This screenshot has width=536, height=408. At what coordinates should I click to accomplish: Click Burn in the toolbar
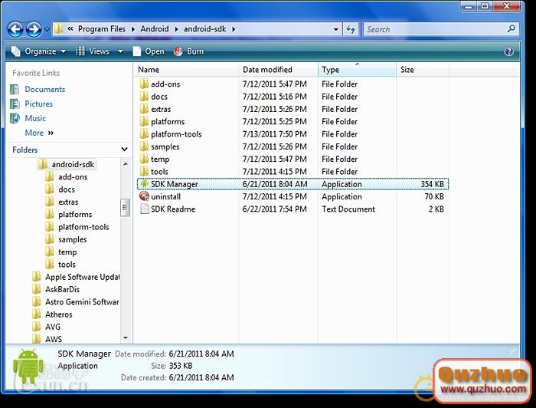pyautogui.click(x=188, y=51)
